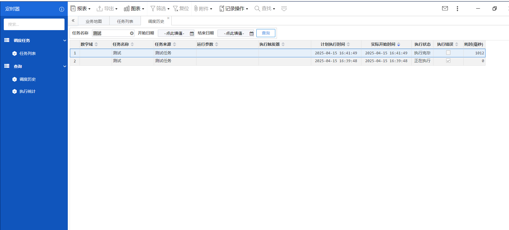
Task: Click 执行完毕 status cell
Action: coord(422,53)
